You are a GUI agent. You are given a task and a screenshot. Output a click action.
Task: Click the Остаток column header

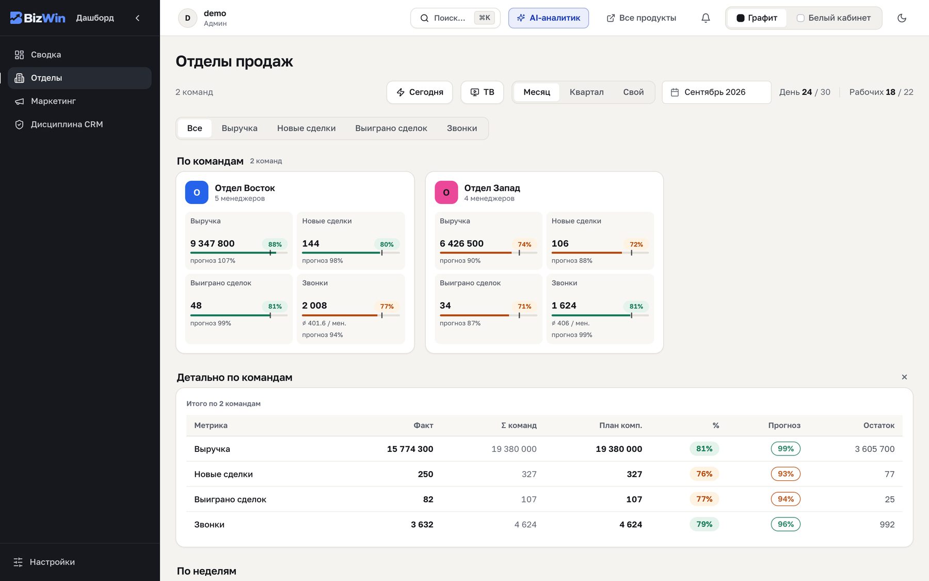coord(878,426)
